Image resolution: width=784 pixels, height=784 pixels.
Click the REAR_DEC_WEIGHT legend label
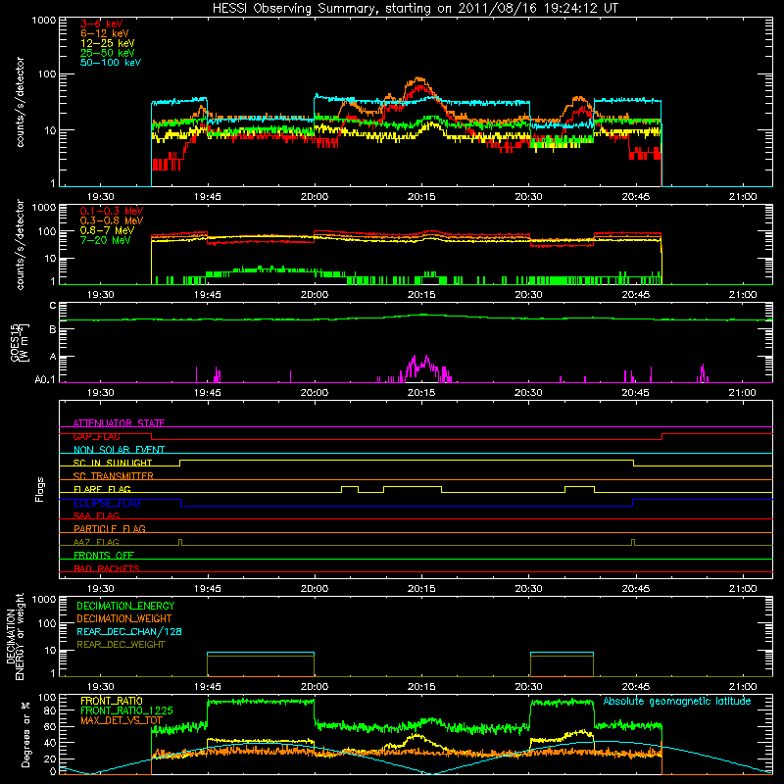click(121, 645)
